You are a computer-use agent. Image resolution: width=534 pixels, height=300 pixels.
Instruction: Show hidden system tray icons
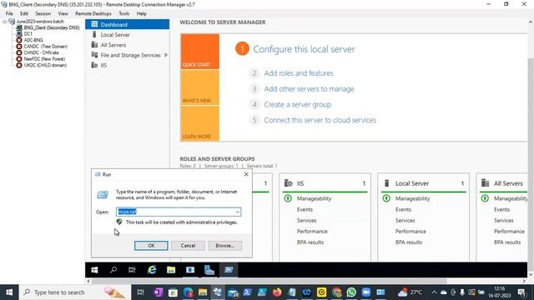coord(434,292)
